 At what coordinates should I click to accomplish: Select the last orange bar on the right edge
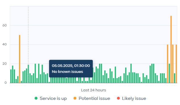pyautogui.click(x=176, y=64)
